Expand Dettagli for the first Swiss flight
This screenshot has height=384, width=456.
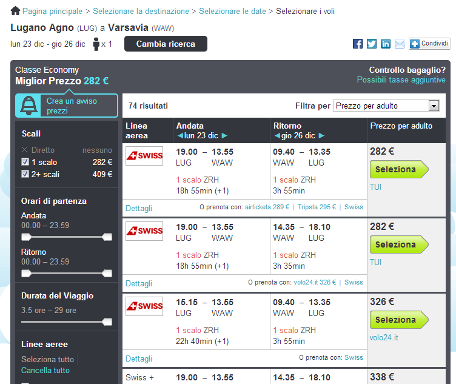139,208
